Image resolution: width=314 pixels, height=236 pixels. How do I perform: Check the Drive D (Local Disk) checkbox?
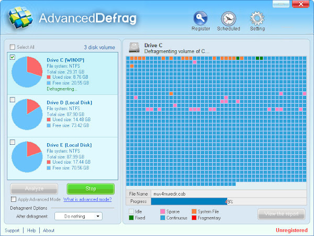pos(13,100)
